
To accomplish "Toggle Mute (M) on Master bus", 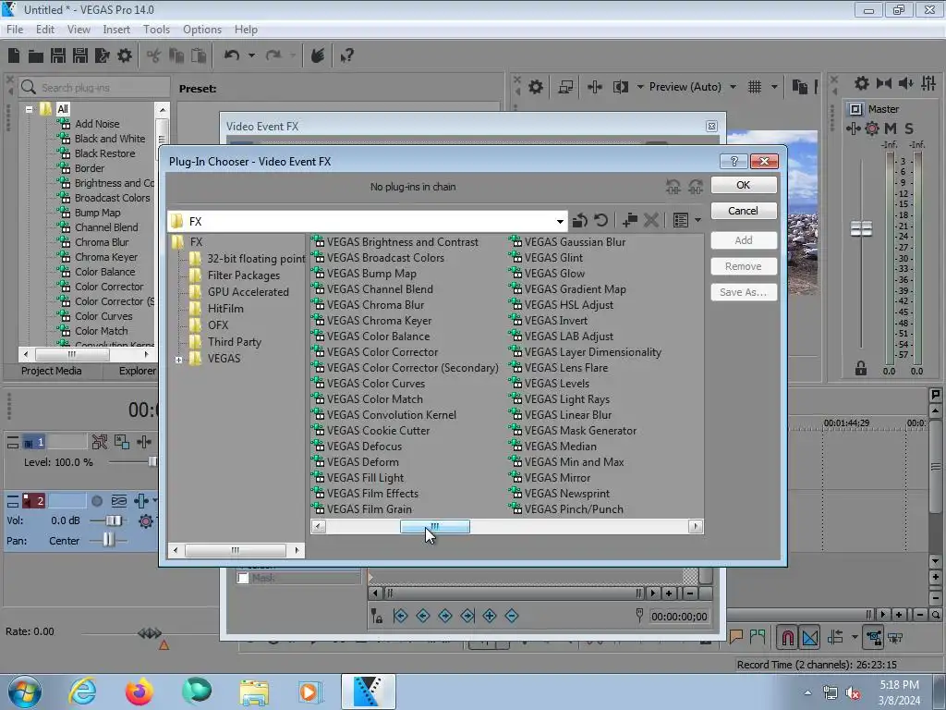I will [x=890, y=128].
